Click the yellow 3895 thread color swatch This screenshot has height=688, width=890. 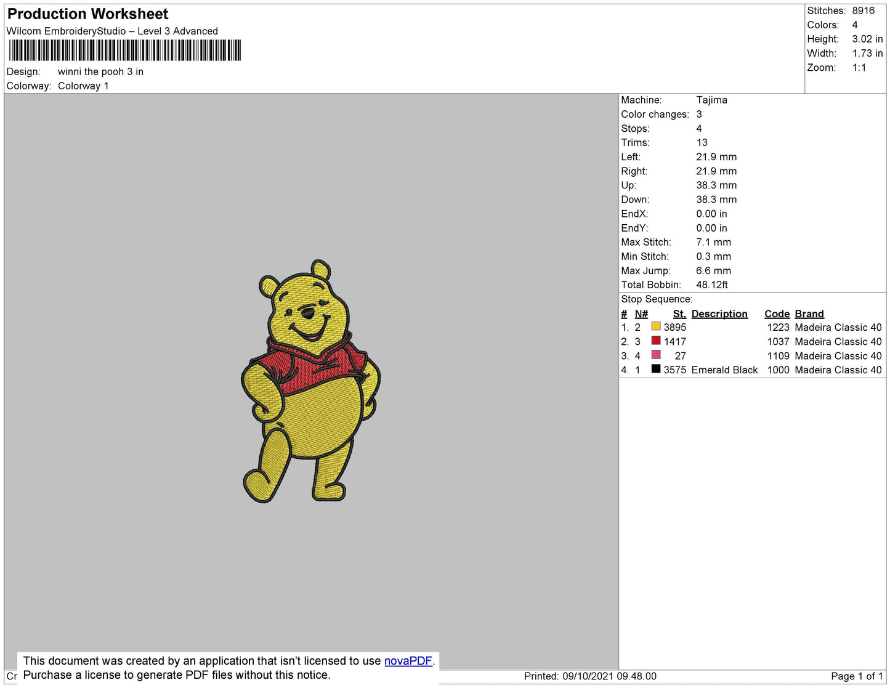tap(656, 326)
